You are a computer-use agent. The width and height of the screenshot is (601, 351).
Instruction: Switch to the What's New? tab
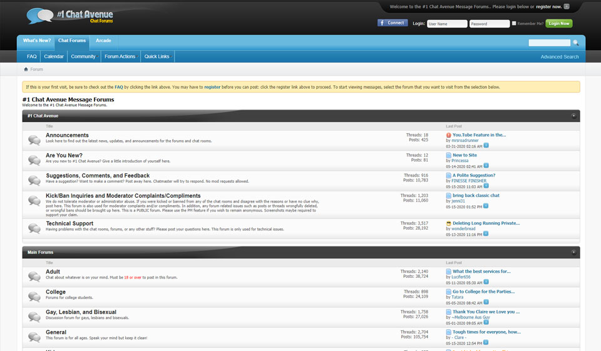[x=37, y=41]
